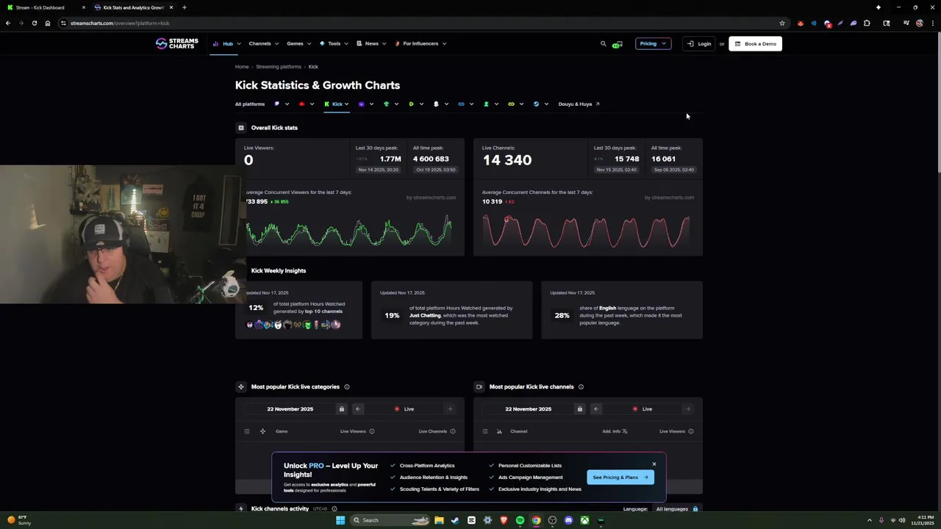Click the Home breadcrumb
Viewport: 941px width, 529px height.
(242, 67)
